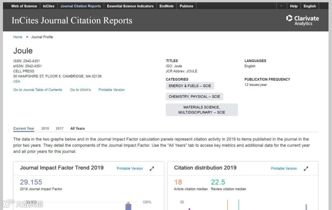Click the English value under LANGUAGES
332x210 pixels.
pos(250,66)
